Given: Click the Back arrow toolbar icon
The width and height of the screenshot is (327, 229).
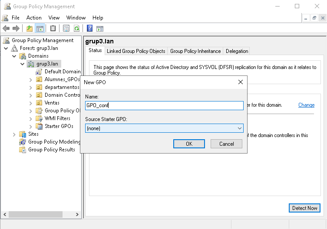Looking at the screenshot, I should point(6,29).
